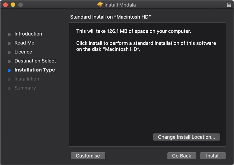Start installation with the Install button
This screenshot has width=234, height=165.
point(213,156)
